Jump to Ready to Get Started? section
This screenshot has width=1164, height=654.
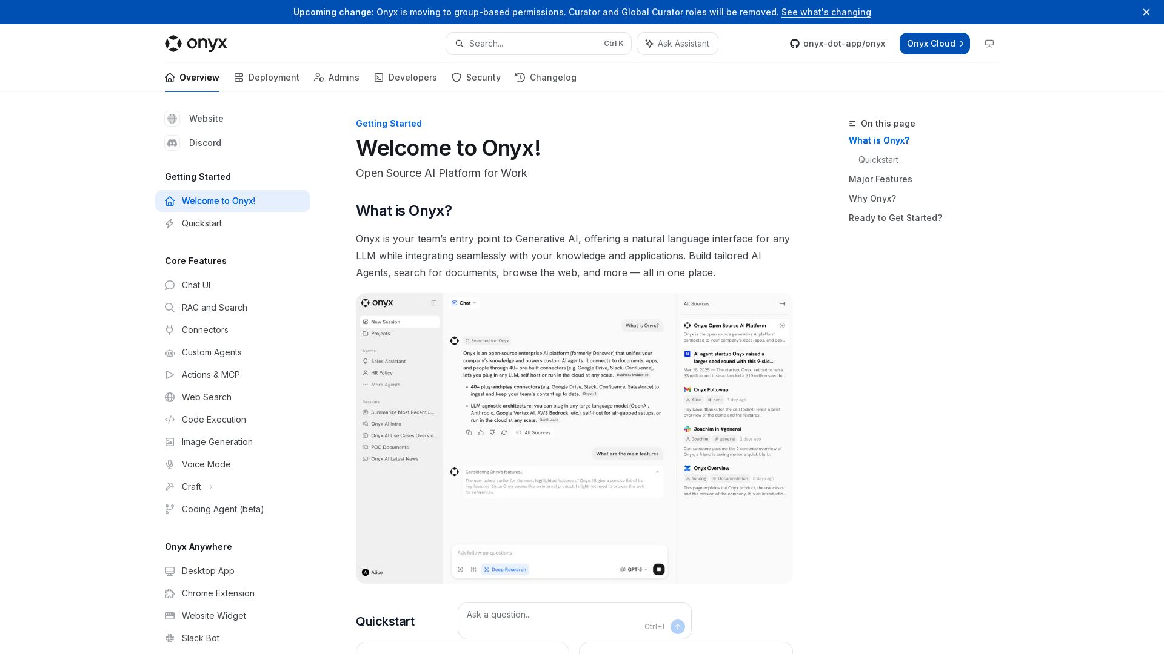[x=895, y=218]
